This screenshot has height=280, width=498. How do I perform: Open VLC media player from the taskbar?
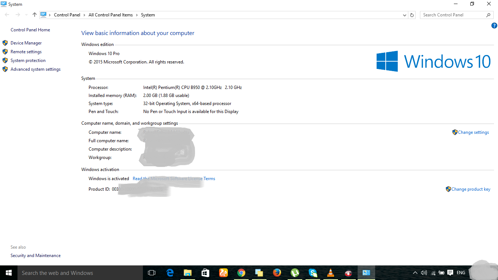pos(330,272)
